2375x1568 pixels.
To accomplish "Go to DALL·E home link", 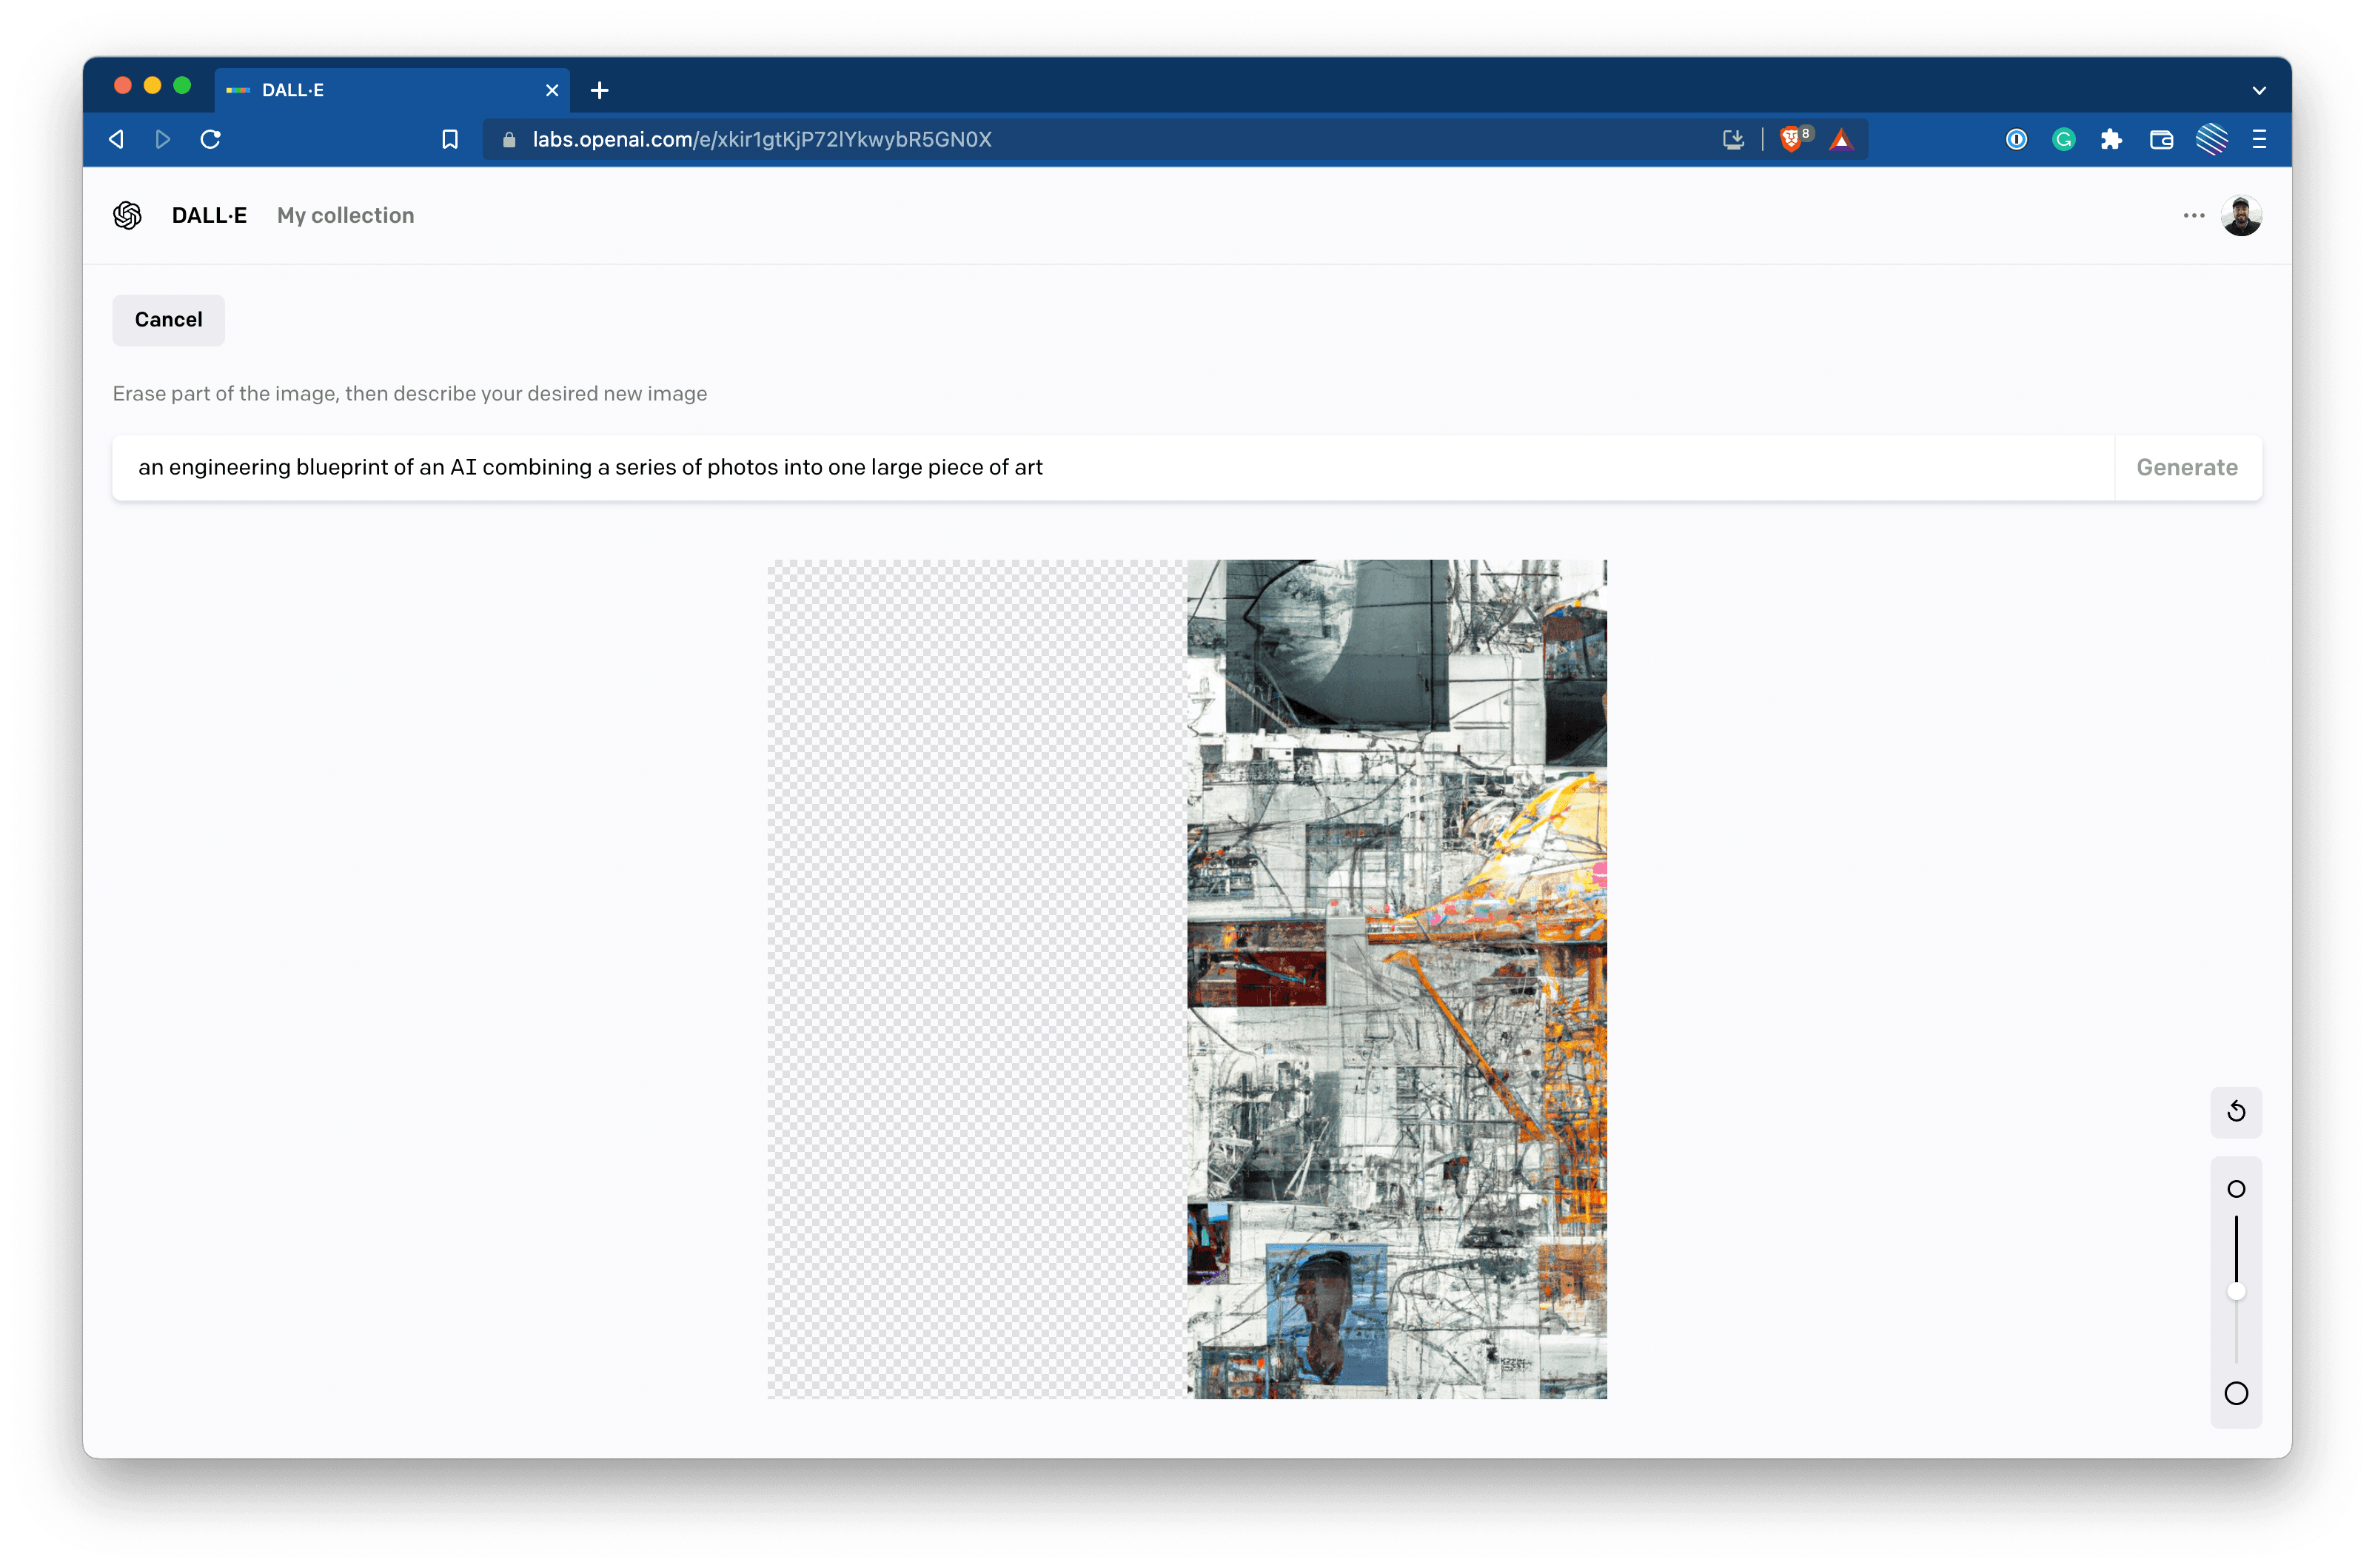I will click(209, 215).
